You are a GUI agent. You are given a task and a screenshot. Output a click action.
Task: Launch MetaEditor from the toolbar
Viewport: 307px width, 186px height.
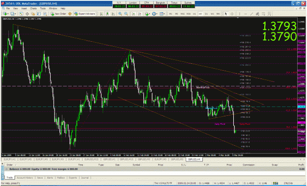point(70,14)
